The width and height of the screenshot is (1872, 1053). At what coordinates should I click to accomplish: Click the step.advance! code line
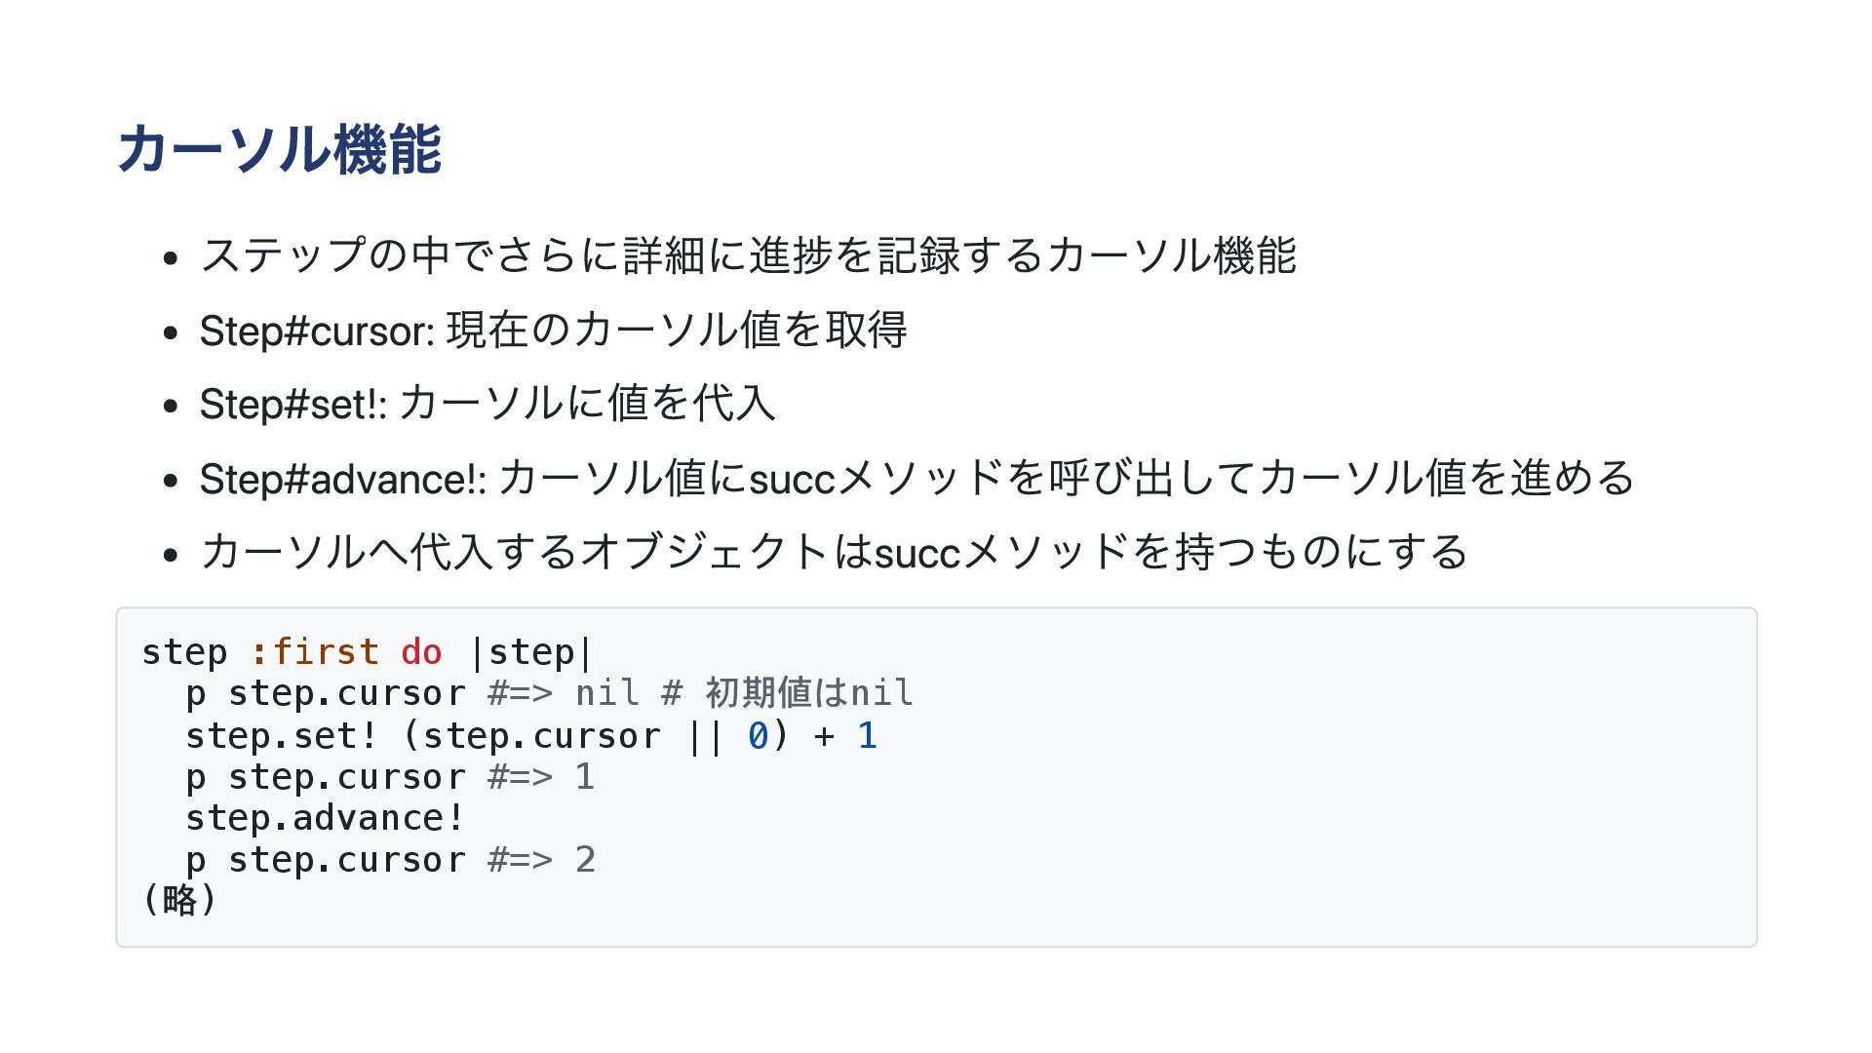325,818
